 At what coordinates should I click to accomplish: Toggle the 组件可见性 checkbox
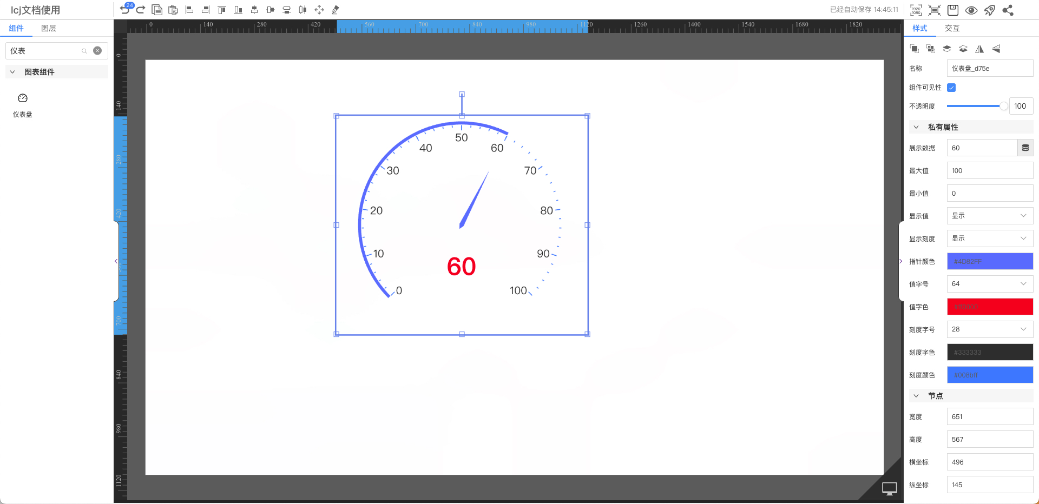click(951, 87)
